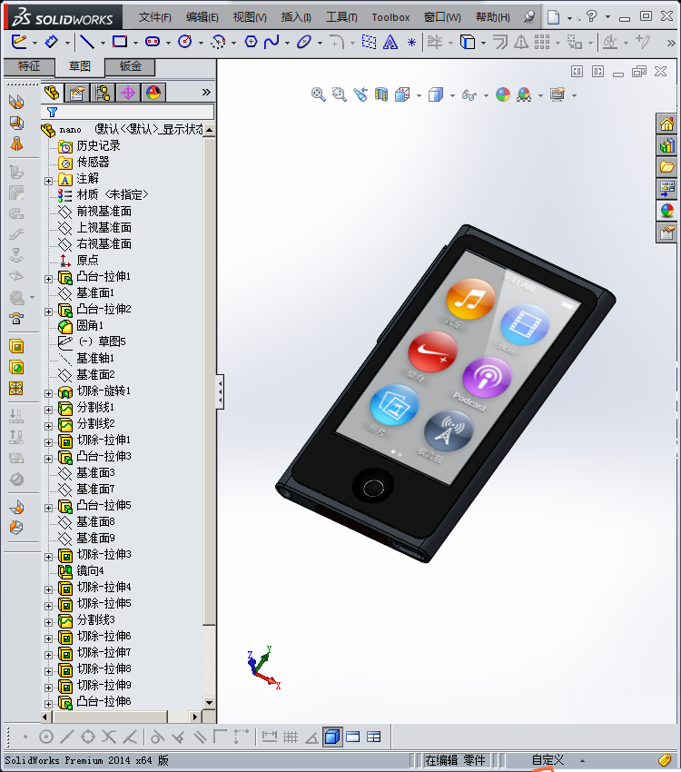Screen dimensions: 681x772
Task: Open the 窗口(W) menu
Action: (442, 17)
